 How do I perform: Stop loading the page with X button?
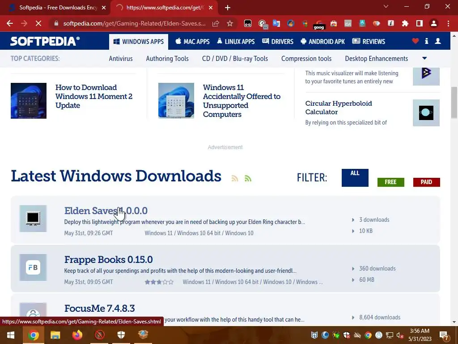pos(38,23)
